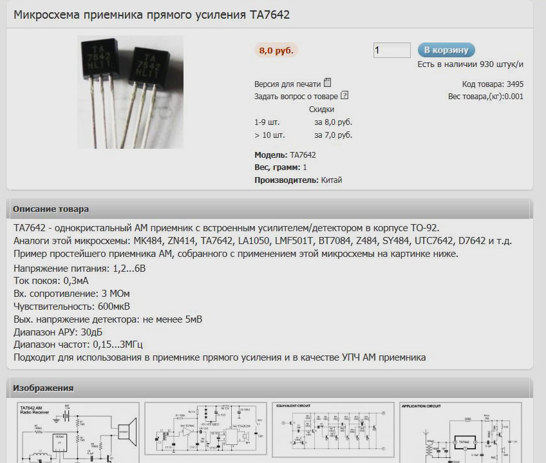Open the 'Версия для печати' link
The width and height of the screenshot is (546, 463).
(x=287, y=84)
